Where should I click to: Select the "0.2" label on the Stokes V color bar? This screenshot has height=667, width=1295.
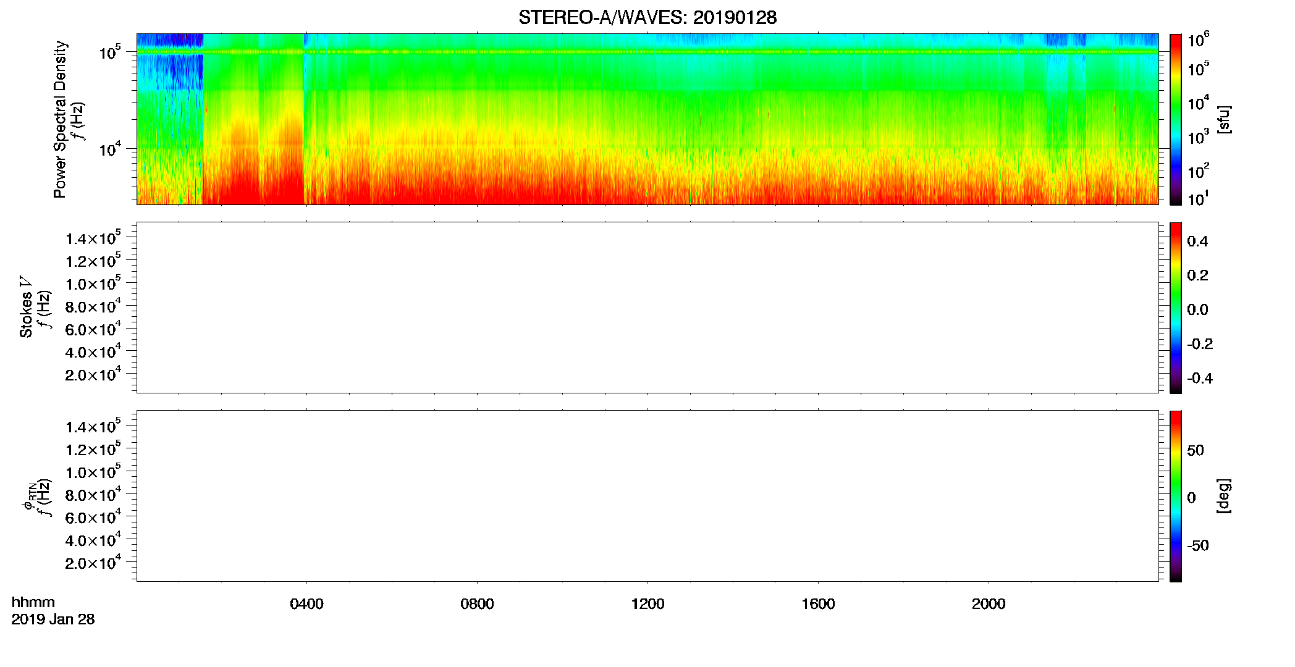tap(1197, 275)
